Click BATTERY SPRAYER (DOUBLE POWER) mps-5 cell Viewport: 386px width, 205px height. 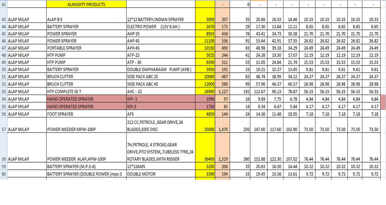[x=86, y=174]
